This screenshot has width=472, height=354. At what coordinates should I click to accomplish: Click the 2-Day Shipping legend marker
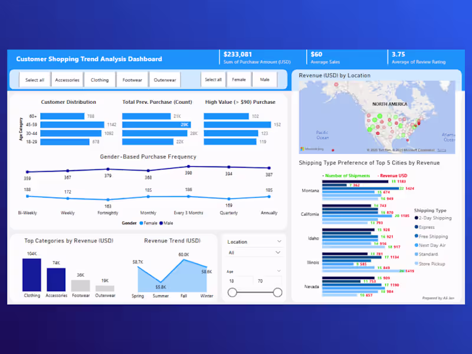click(417, 218)
